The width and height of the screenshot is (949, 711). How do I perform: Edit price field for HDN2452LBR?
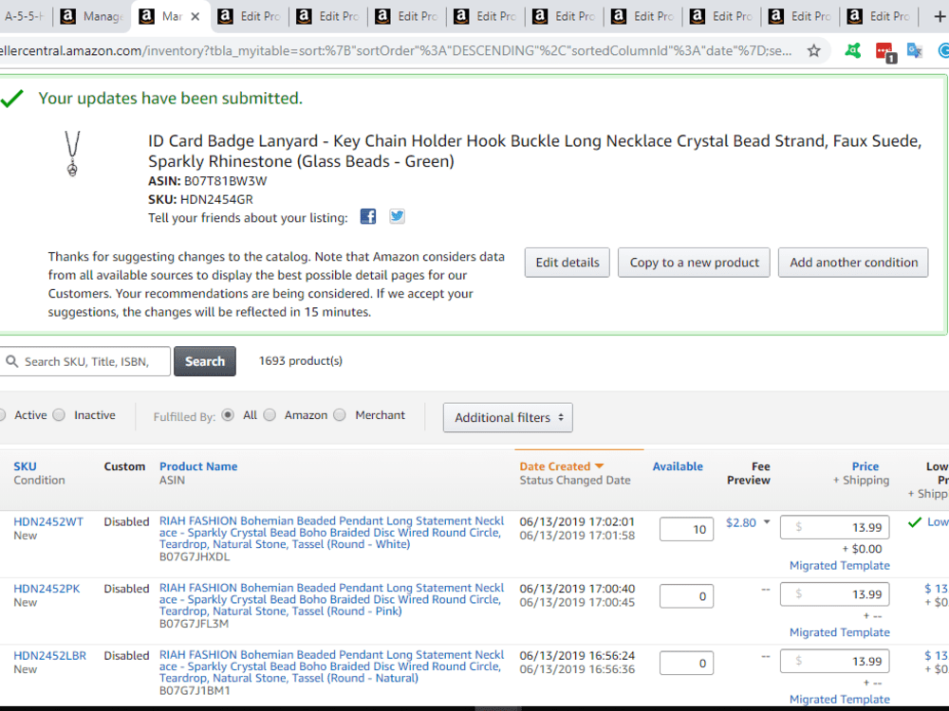click(x=834, y=662)
